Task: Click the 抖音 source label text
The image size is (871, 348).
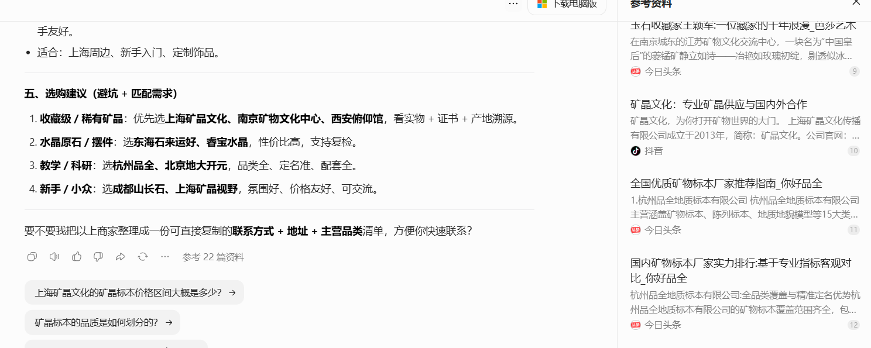Action: point(654,151)
